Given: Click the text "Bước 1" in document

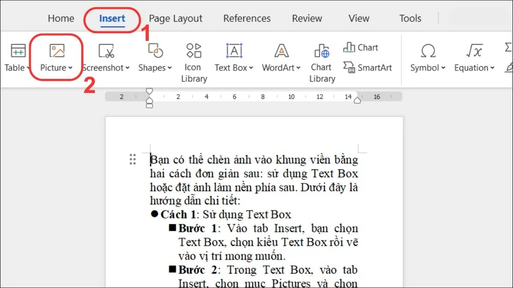Looking at the screenshot, I should click(x=197, y=228).
